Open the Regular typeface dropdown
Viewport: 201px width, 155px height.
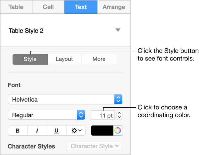tap(46, 115)
